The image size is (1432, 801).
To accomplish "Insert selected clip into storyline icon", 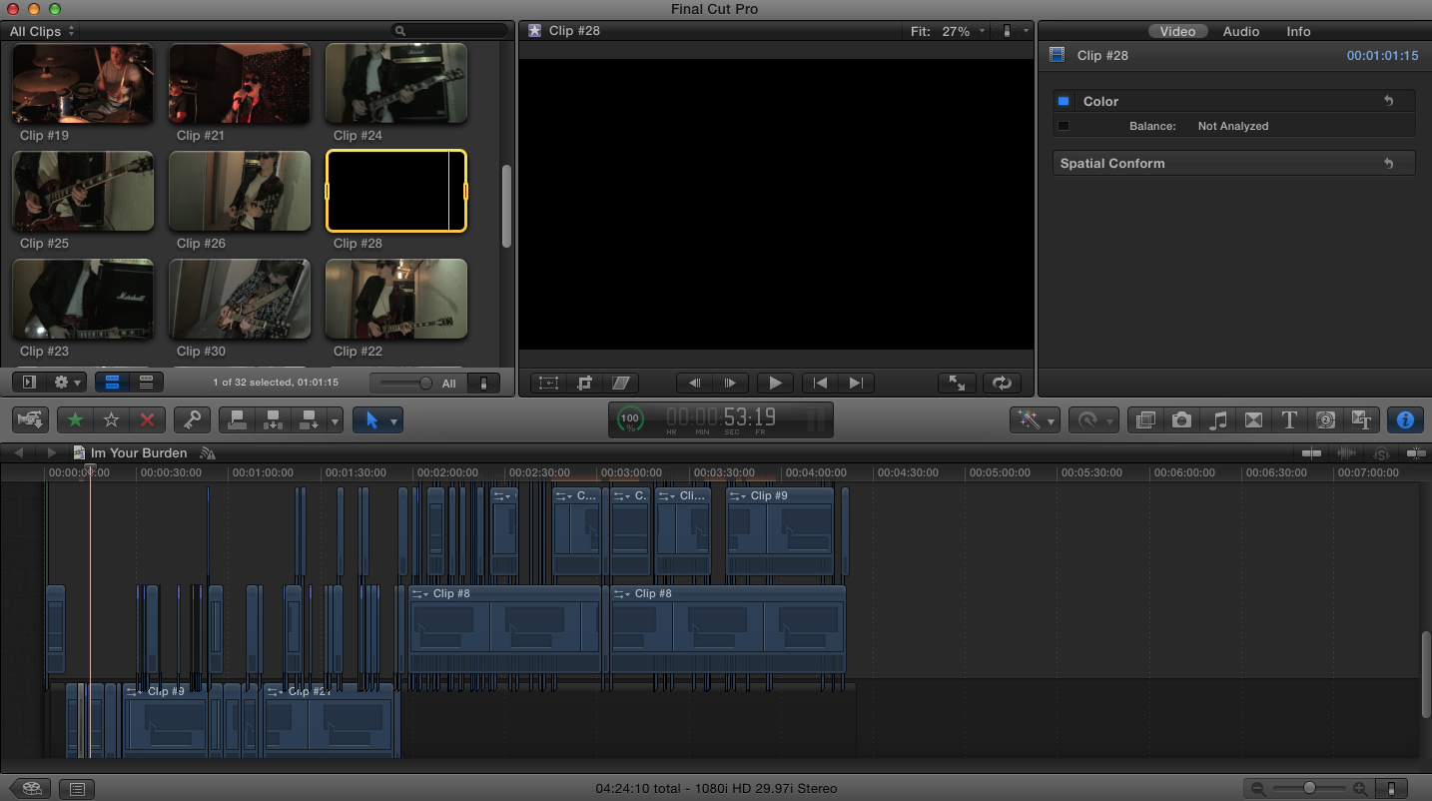I will [x=273, y=420].
